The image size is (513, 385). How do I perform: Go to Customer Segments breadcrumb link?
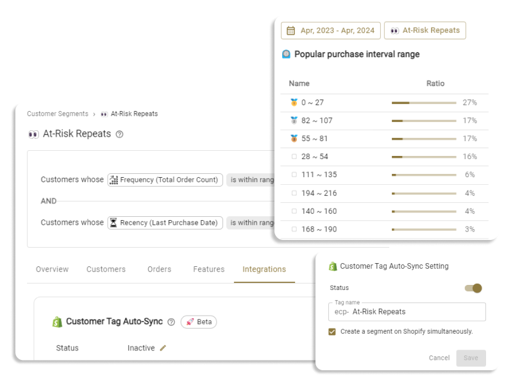(58, 114)
